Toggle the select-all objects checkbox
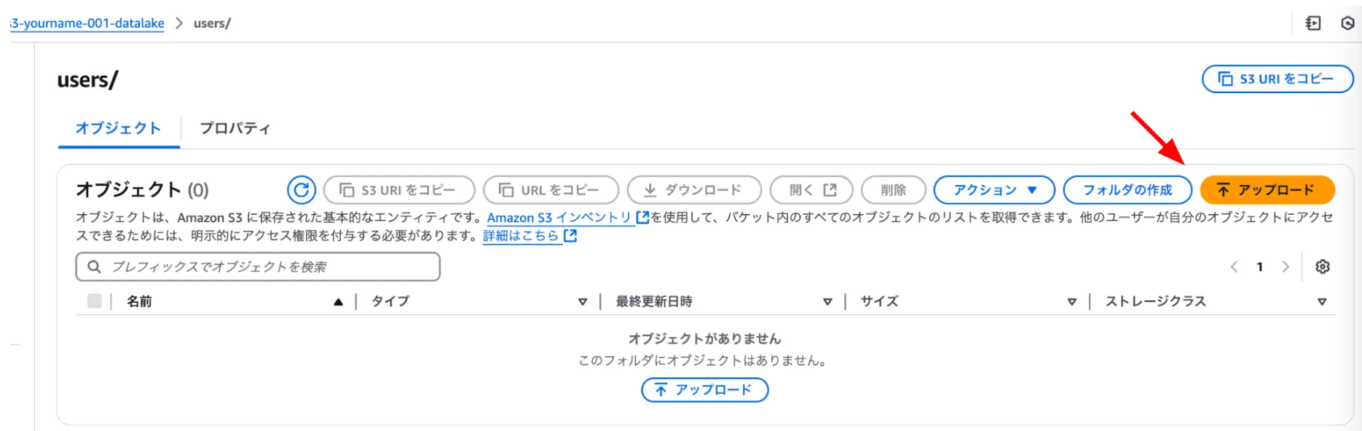The width and height of the screenshot is (1362, 431). (95, 301)
